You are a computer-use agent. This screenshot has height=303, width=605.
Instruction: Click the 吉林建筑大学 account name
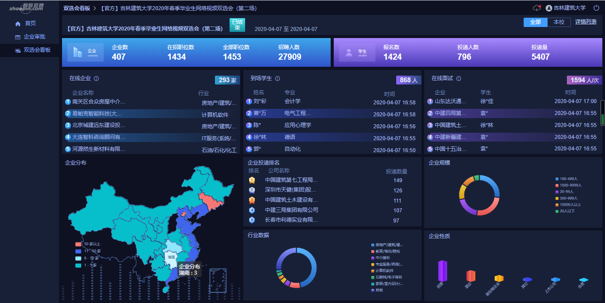pos(570,8)
